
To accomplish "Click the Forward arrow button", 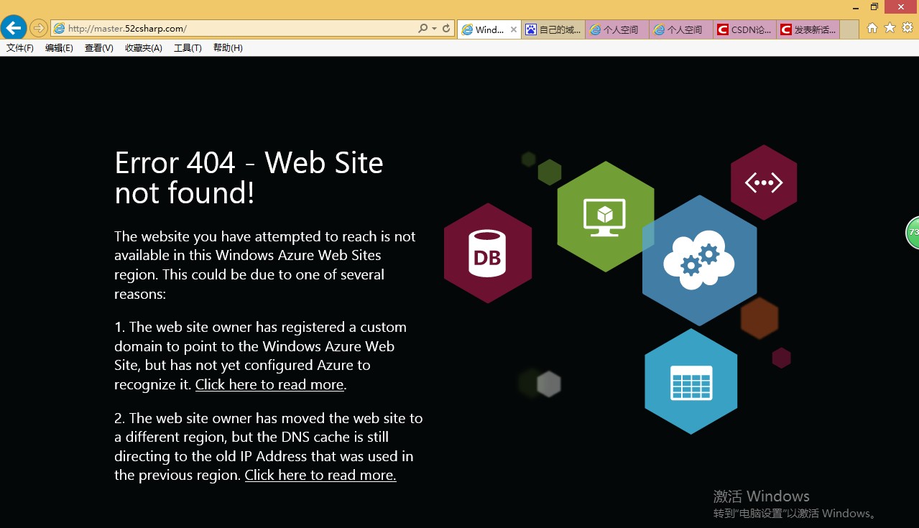I will point(39,29).
